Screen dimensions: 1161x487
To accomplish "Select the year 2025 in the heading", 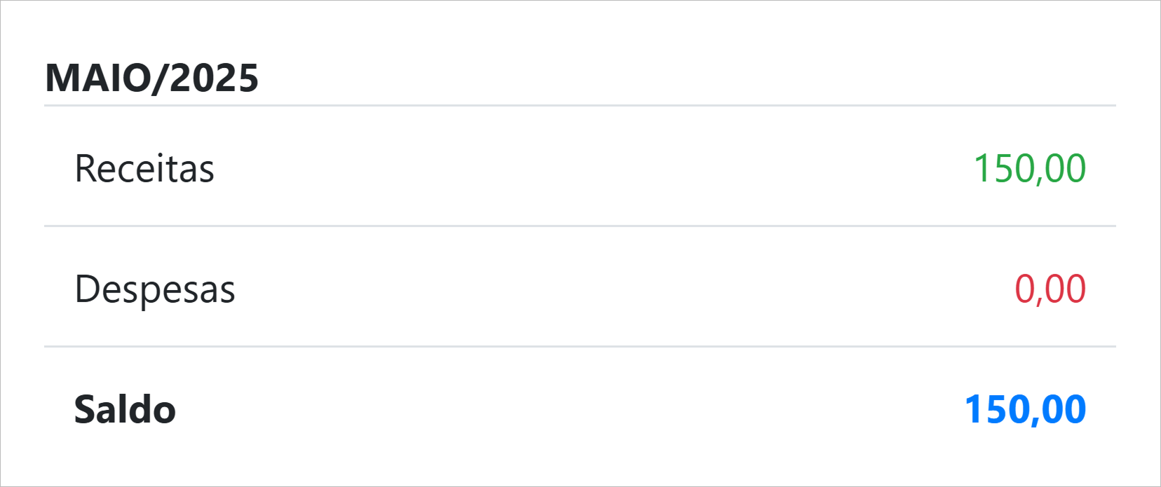I will [x=214, y=78].
